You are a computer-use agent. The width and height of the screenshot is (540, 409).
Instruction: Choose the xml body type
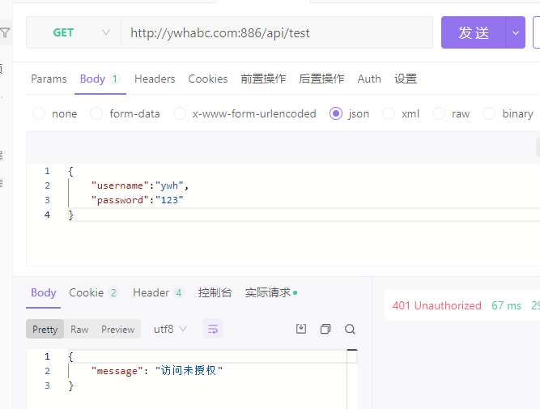389,113
